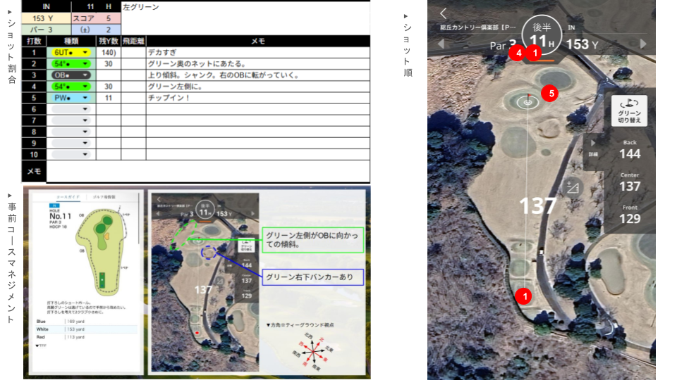Click the memo cell reading チップイン！

pos(257,98)
